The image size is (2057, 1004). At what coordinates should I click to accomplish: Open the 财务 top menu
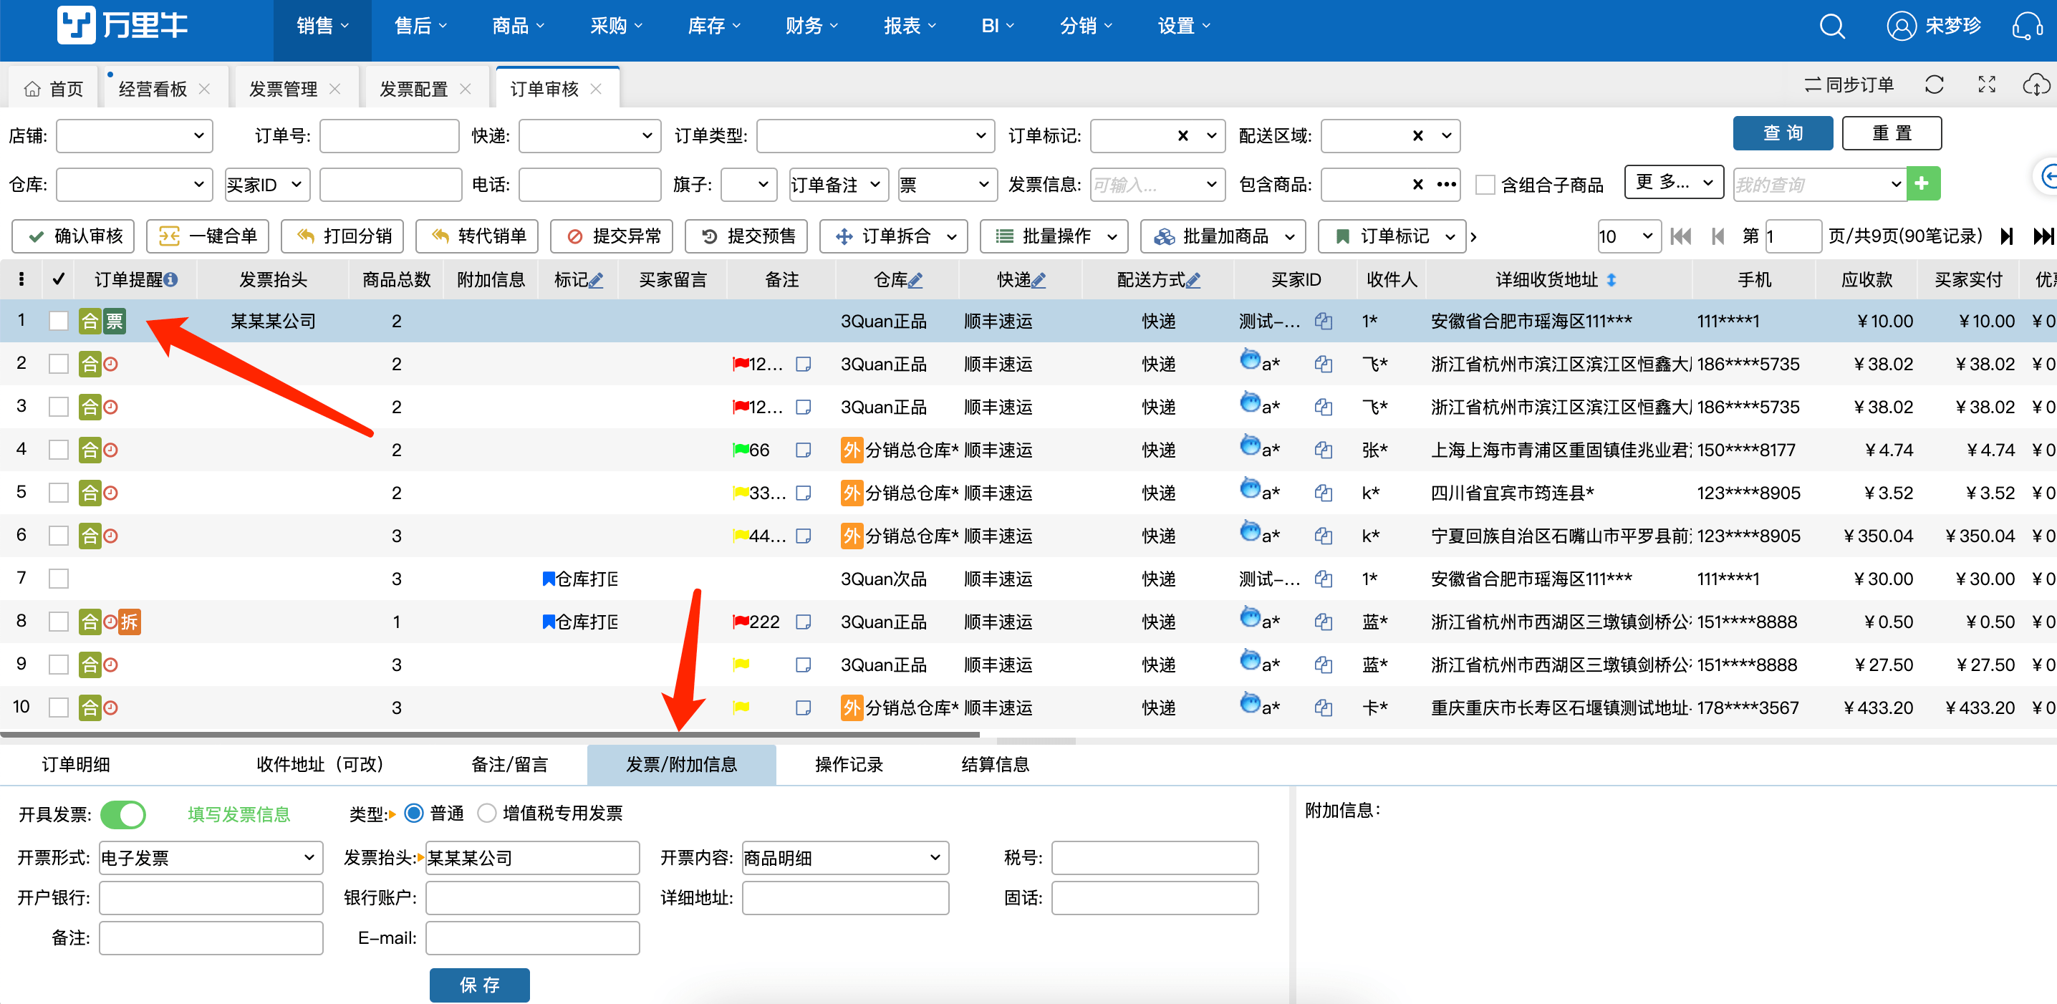(811, 26)
